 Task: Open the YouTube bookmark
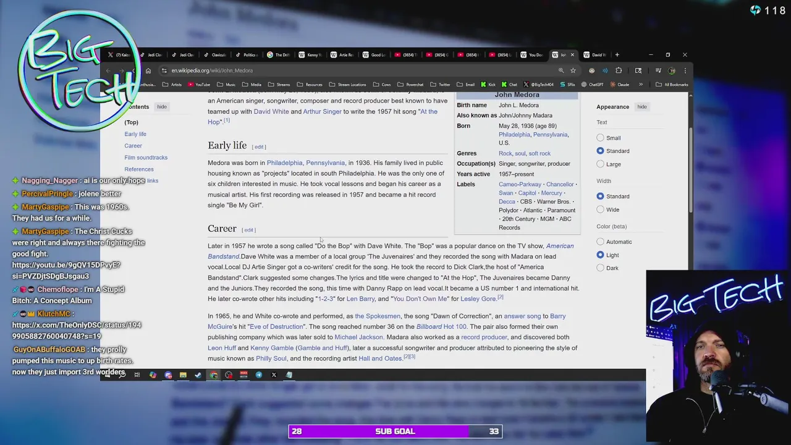point(198,85)
